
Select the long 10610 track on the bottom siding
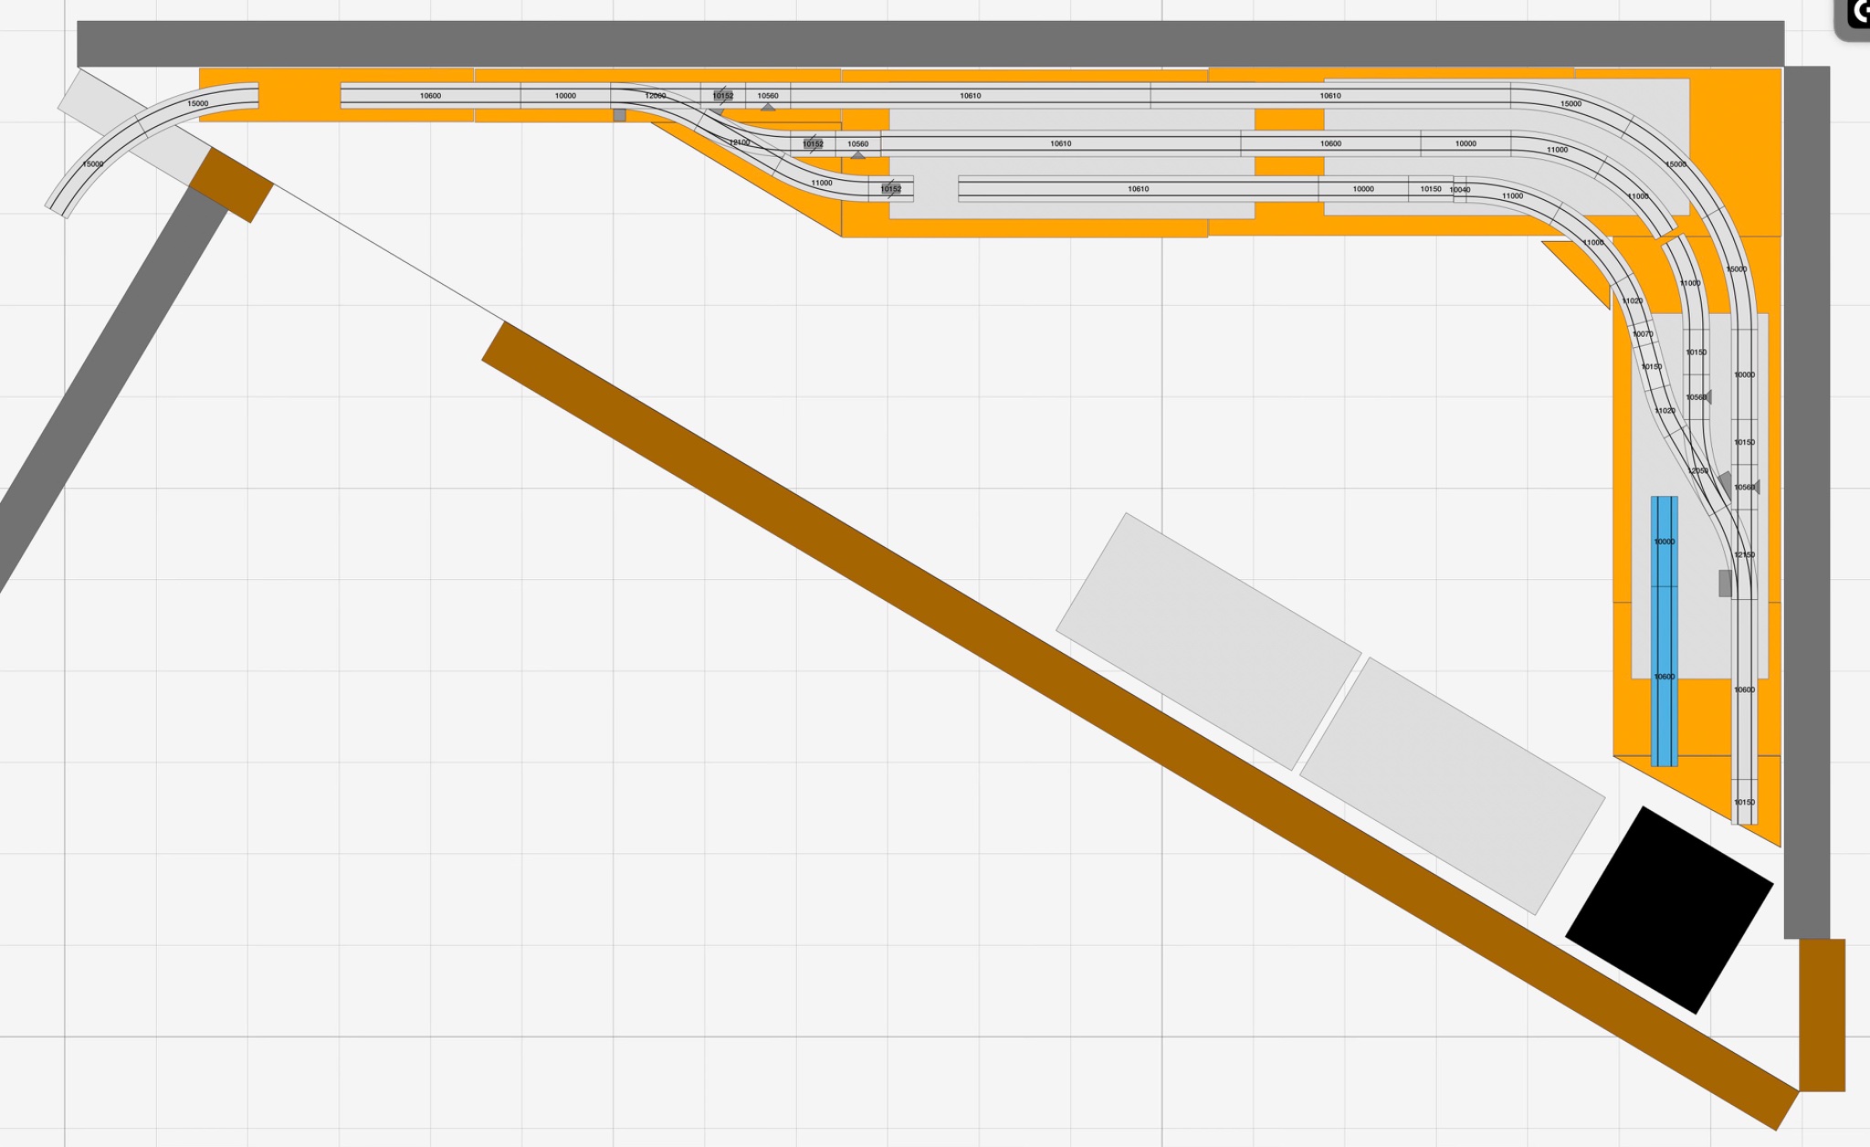tap(1138, 189)
